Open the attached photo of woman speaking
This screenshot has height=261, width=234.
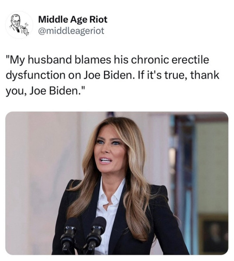[117, 183]
